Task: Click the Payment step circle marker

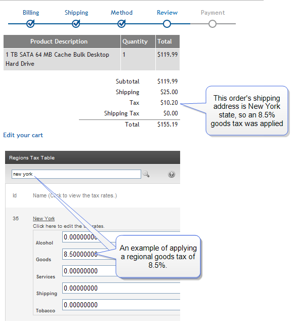Action: [213, 24]
